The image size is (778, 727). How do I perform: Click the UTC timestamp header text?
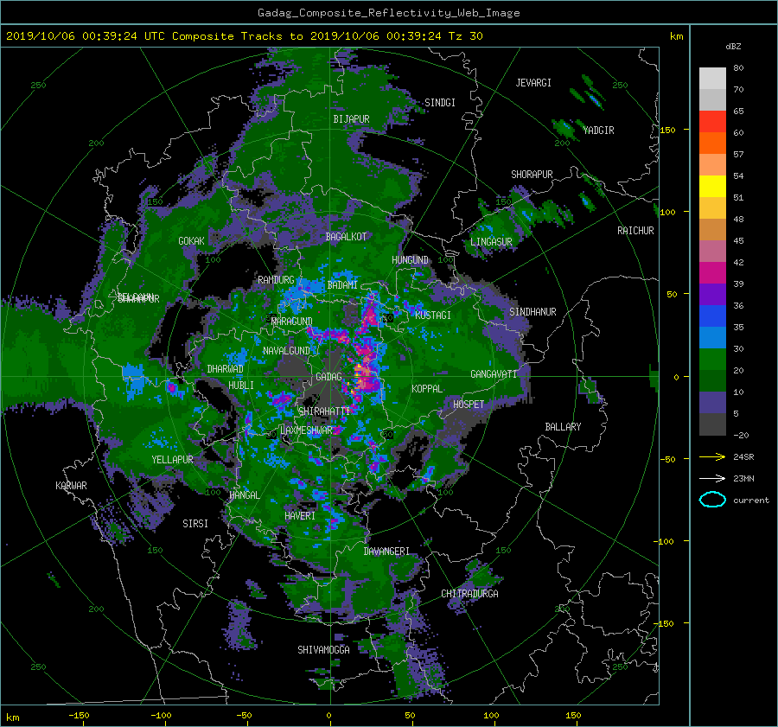244,36
